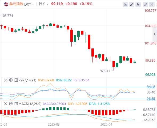Open MACD indicator settings gear icon

(x=11, y=104)
